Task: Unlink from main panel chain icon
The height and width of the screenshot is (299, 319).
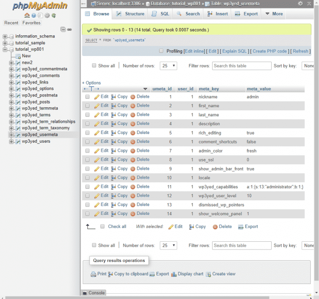Action: pyautogui.click(x=69, y=29)
